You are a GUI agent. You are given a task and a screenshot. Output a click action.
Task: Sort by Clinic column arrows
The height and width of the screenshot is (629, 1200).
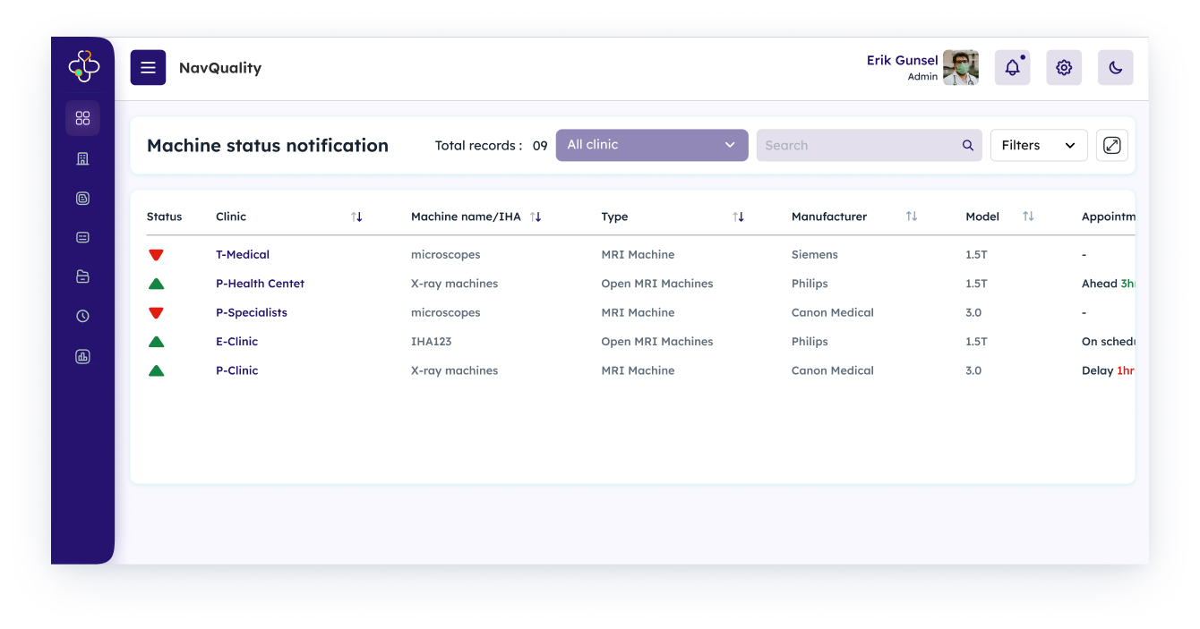pos(356,217)
